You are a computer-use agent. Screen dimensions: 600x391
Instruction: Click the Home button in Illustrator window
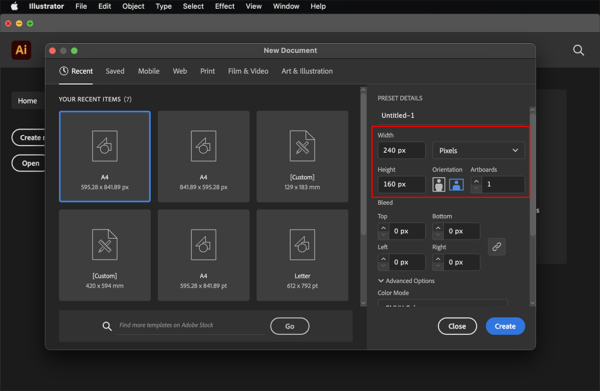click(28, 101)
